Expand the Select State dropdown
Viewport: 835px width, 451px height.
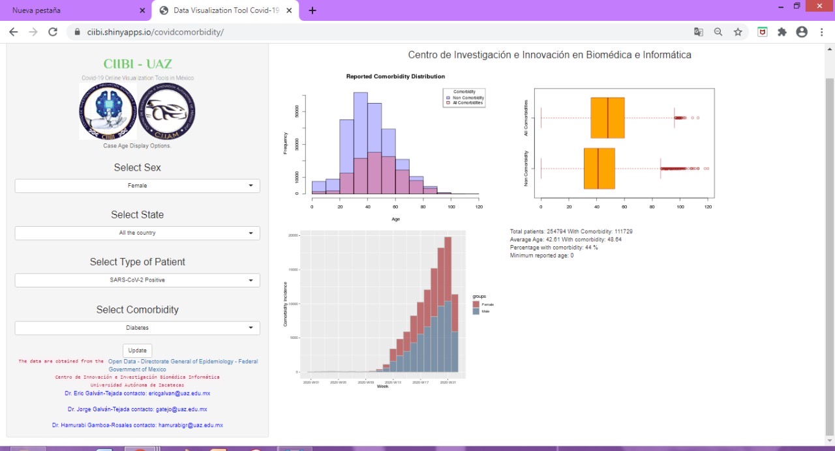point(137,233)
